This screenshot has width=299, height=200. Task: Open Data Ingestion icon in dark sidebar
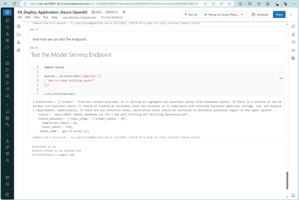(x=7, y=118)
